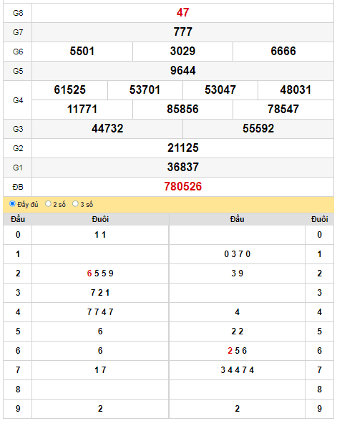Click the 'G8' row label
This screenshot has height=421, width=337.
pyautogui.click(x=18, y=13)
